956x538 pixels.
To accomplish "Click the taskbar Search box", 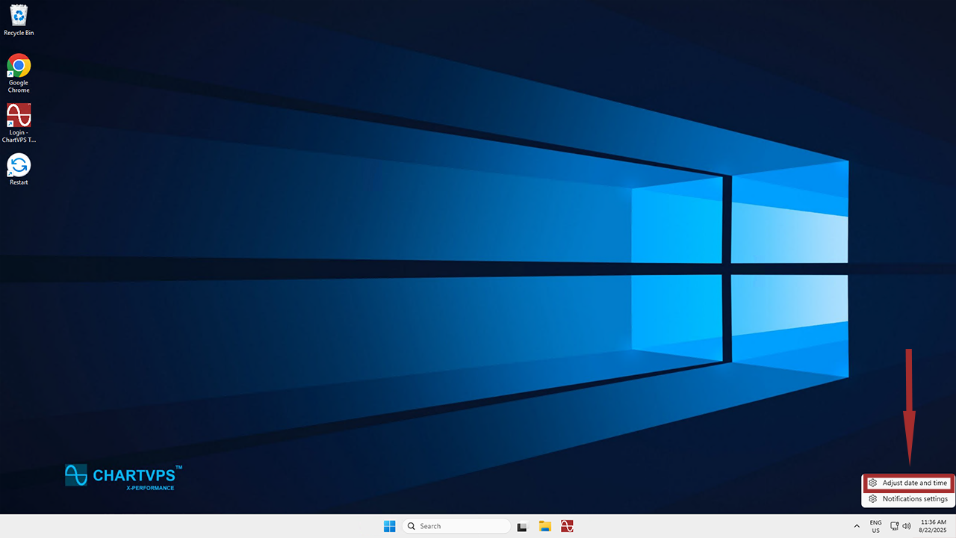I will click(456, 526).
